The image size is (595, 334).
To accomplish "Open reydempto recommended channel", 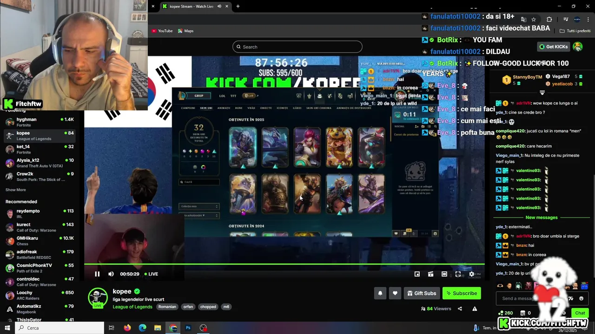I will click(40, 213).
